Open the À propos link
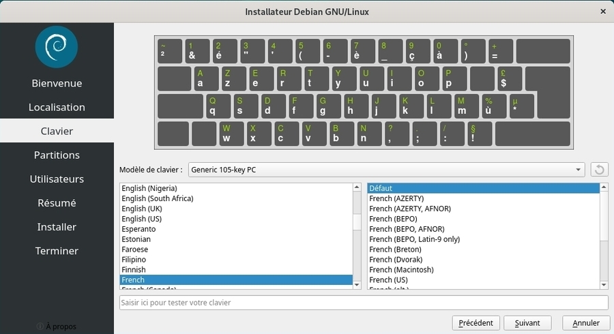This screenshot has height=334, width=614. pyautogui.click(x=61, y=327)
